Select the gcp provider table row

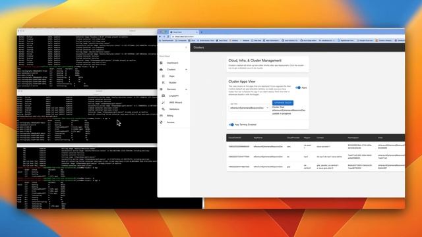(x=315, y=167)
